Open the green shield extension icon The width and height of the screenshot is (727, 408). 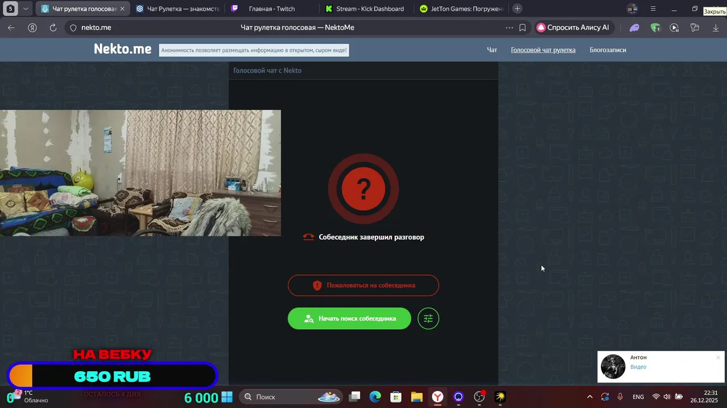pos(655,27)
